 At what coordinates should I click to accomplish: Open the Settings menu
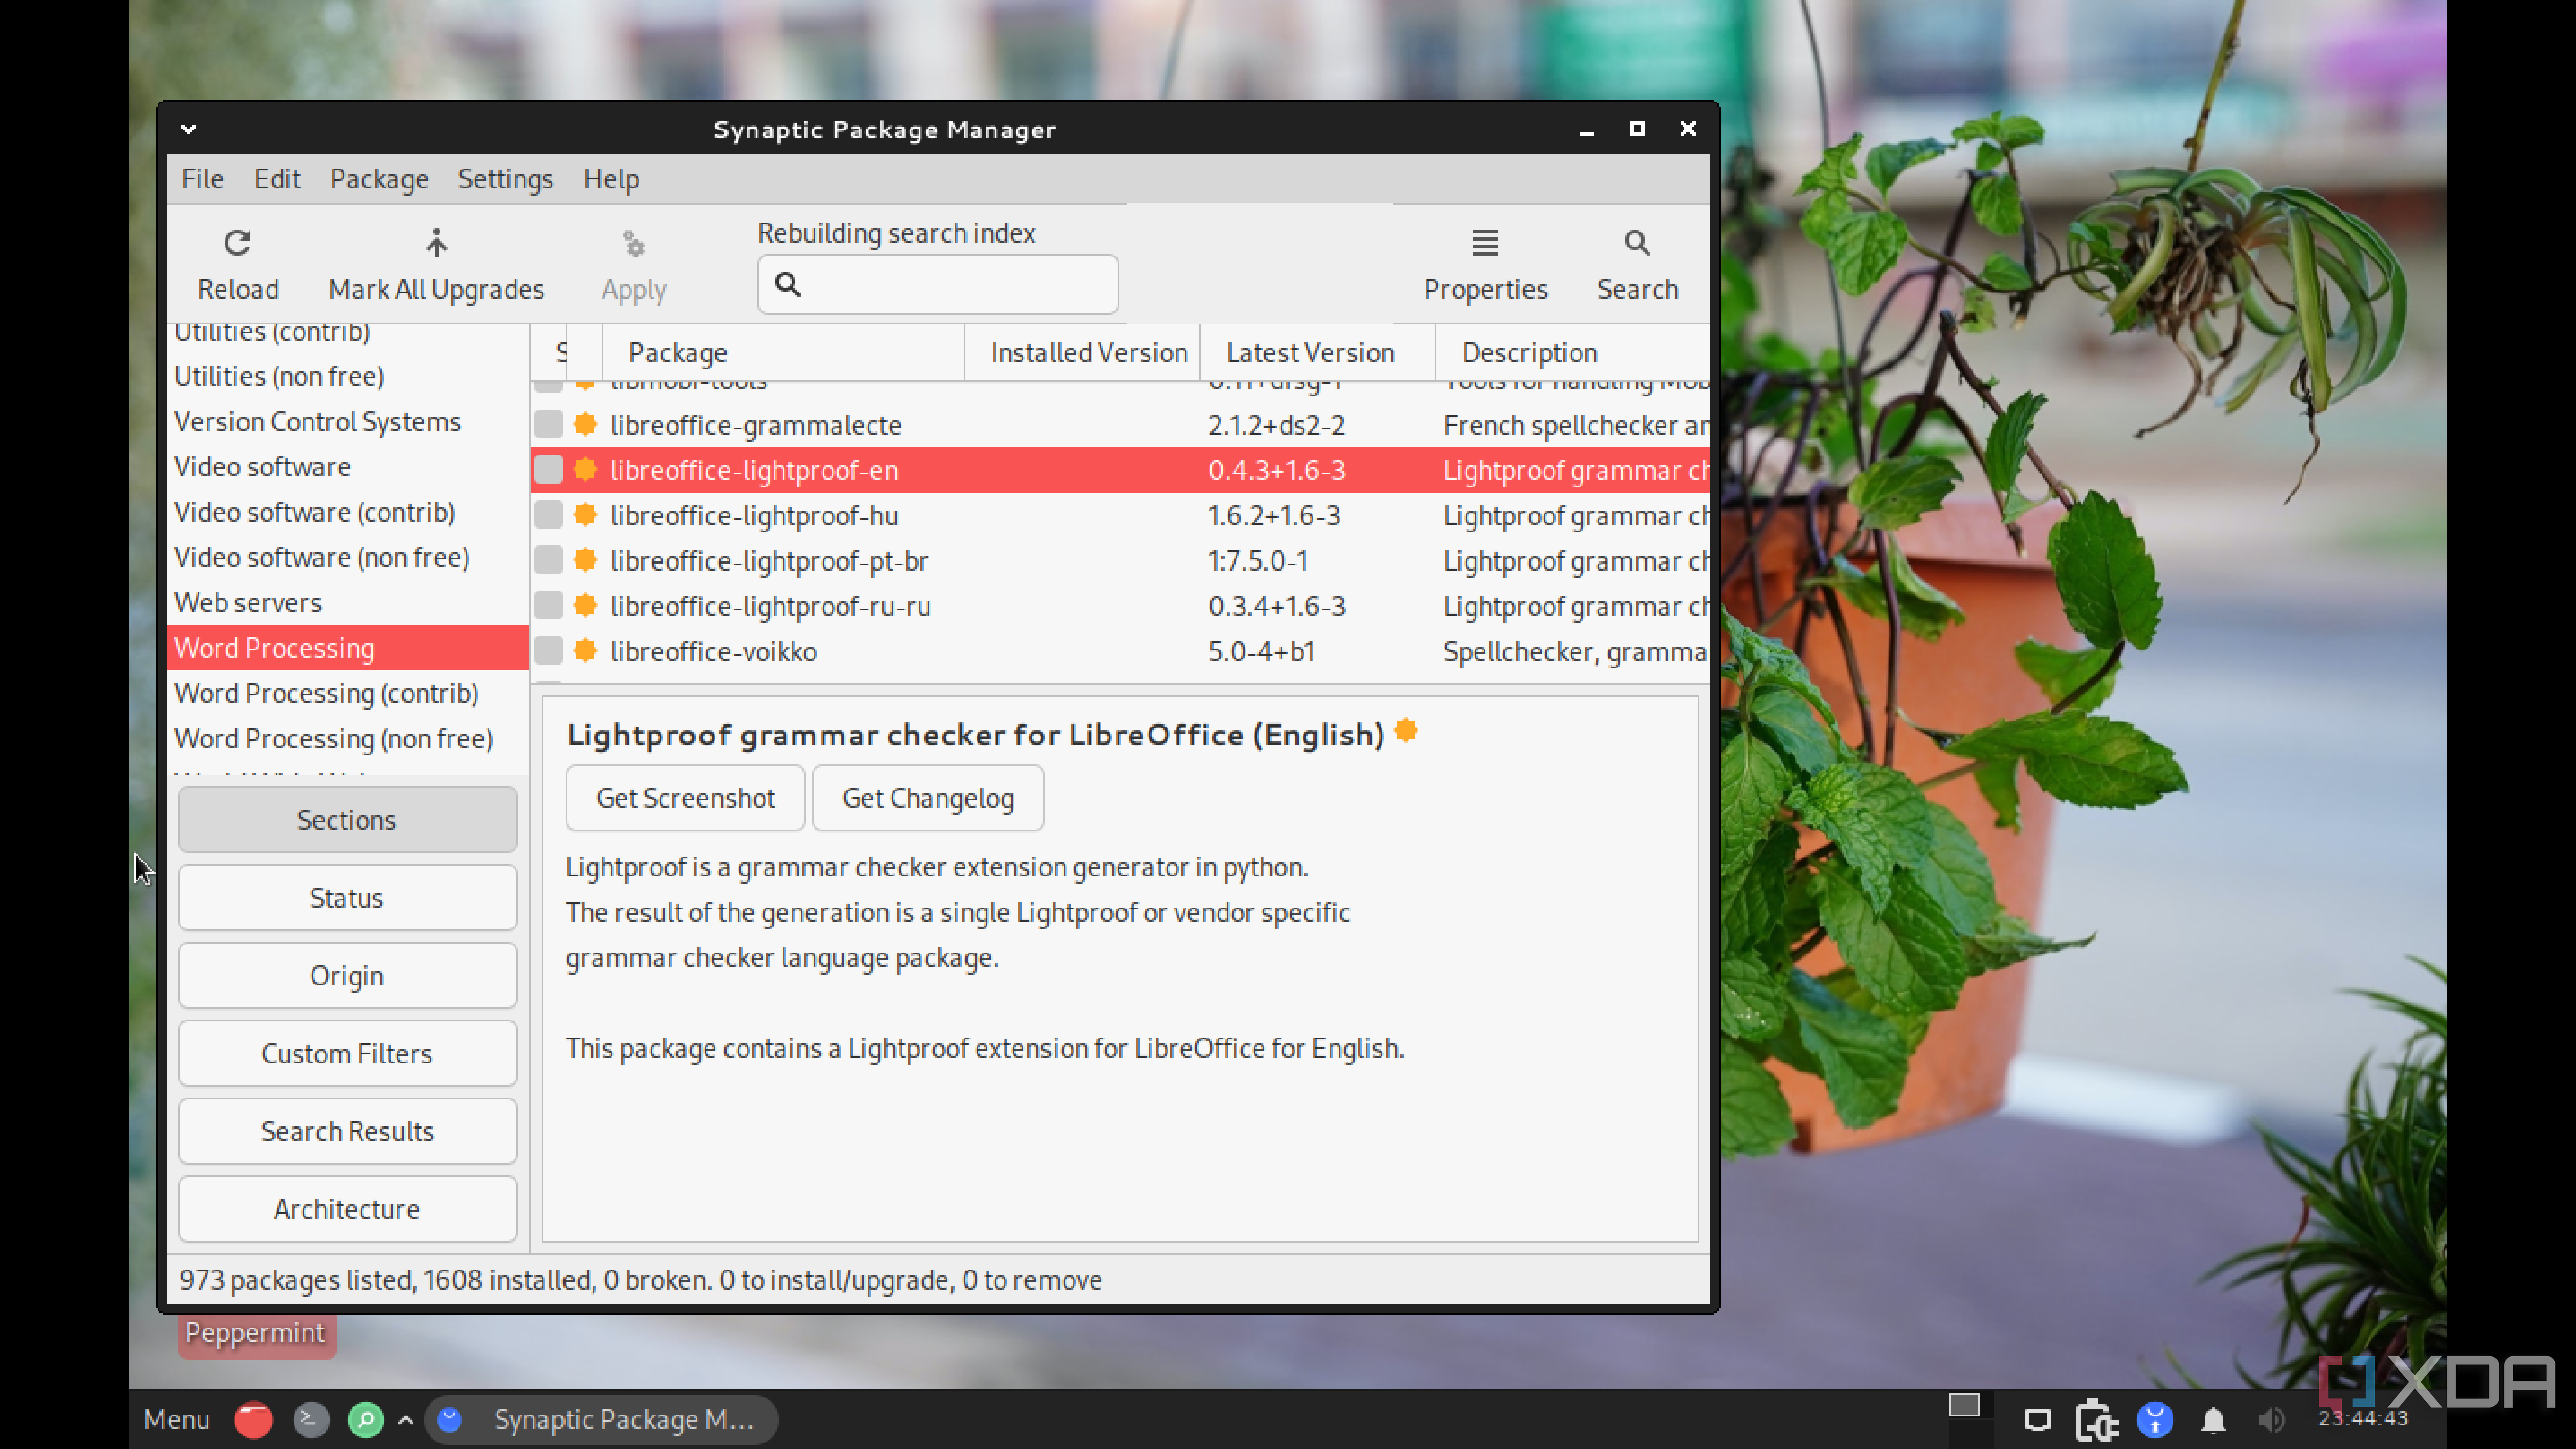505,179
